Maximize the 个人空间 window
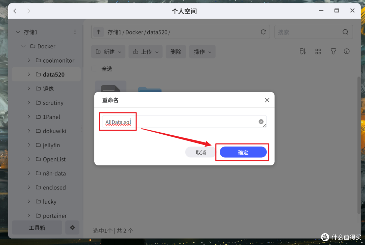The image size is (365, 245). pyautogui.click(x=337, y=10)
